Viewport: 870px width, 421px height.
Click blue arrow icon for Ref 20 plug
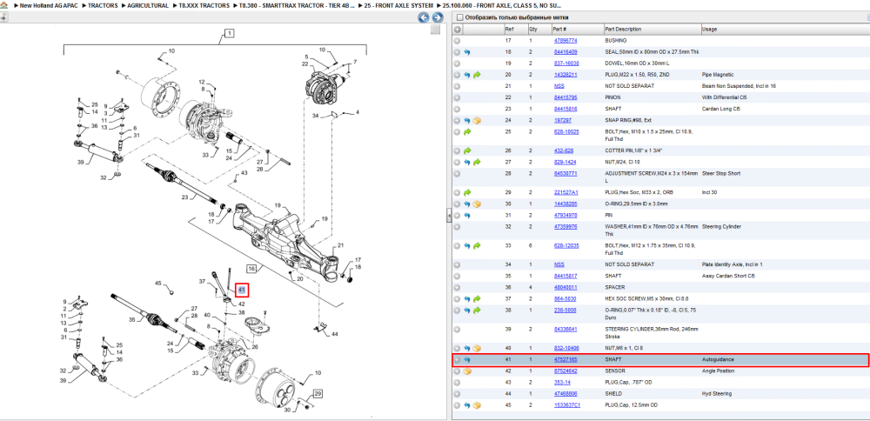(x=466, y=75)
